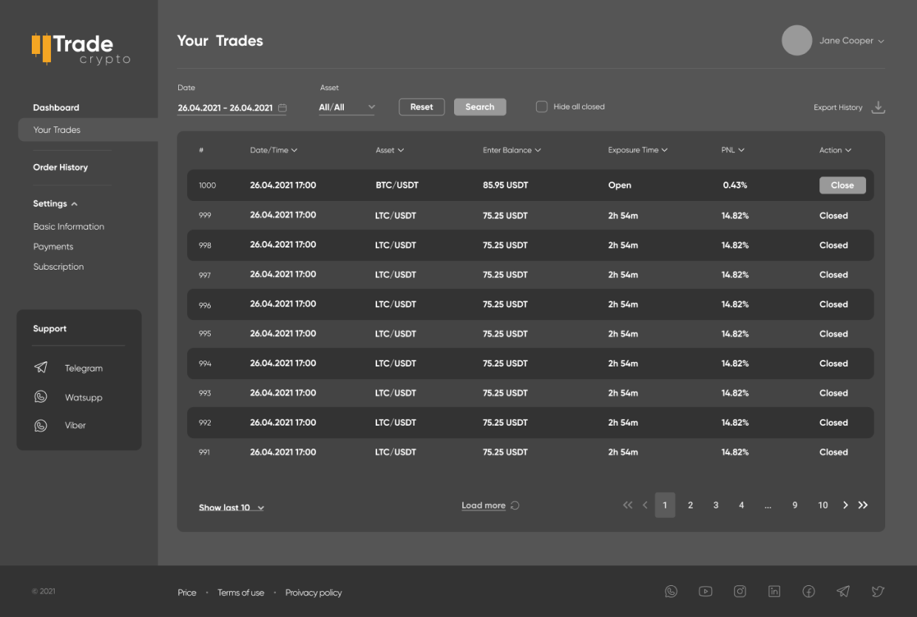Go to page 3 in pagination
The image size is (917, 617).
[715, 505]
